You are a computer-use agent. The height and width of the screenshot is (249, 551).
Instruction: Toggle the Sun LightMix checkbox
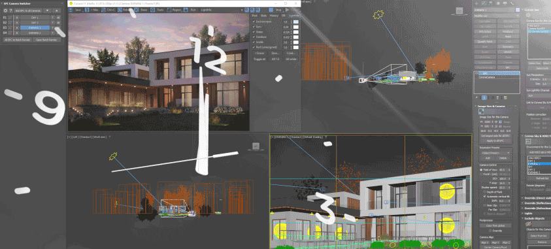[254, 27]
